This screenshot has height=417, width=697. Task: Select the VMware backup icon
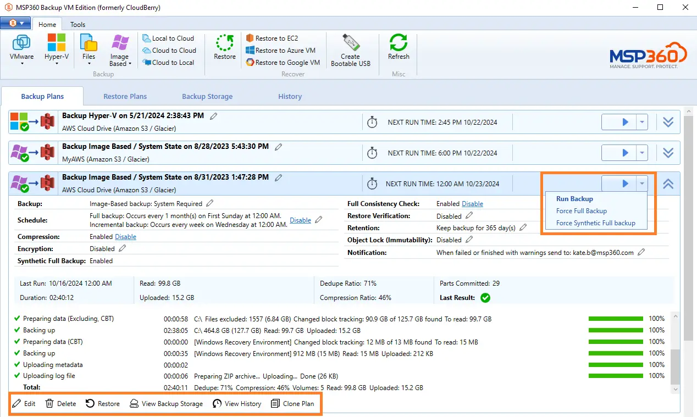click(x=21, y=48)
